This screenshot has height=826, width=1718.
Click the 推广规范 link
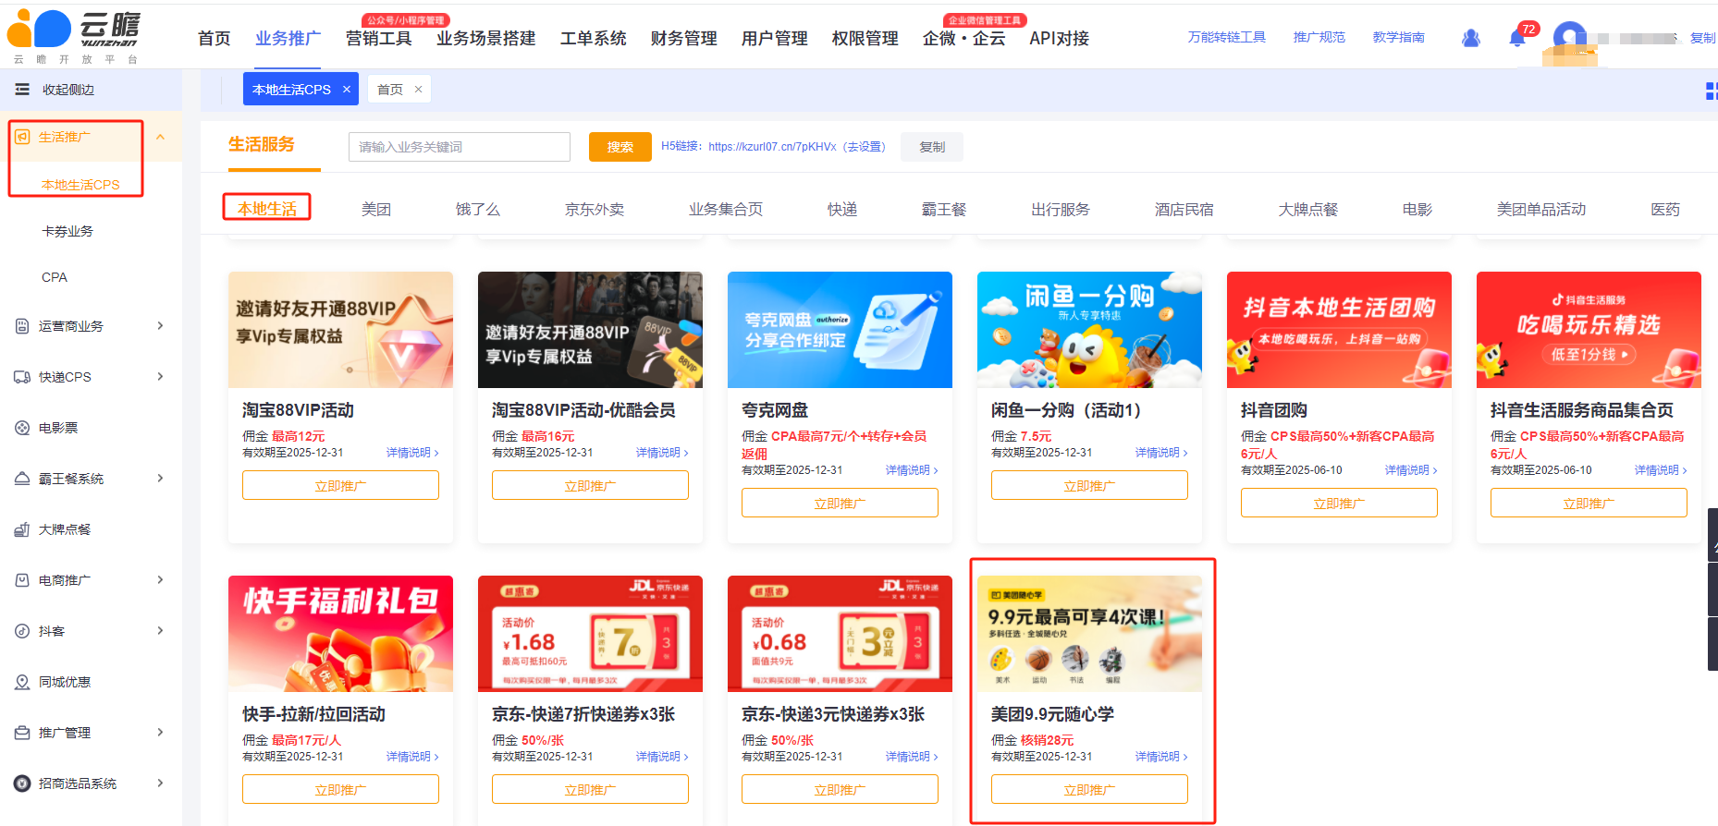click(x=1319, y=38)
